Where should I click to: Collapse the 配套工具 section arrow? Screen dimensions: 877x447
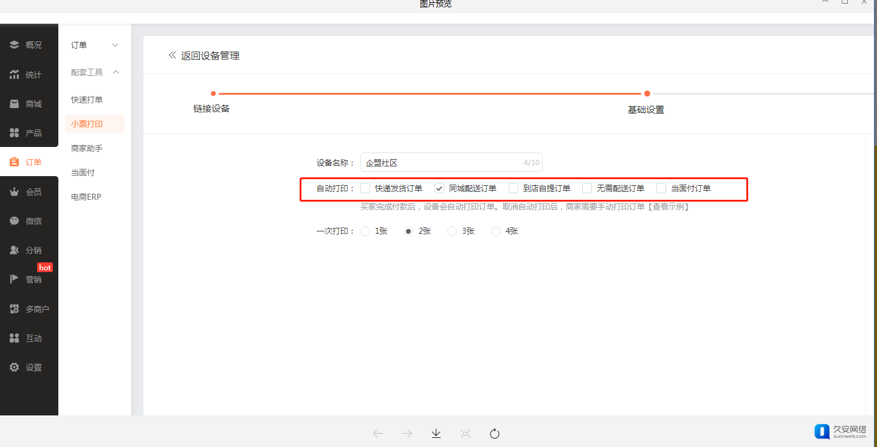tap(115, 72)
